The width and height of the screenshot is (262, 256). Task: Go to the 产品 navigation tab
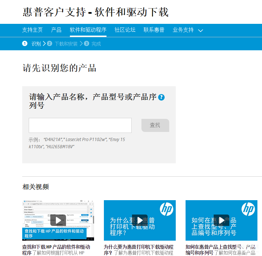point(56,30)
